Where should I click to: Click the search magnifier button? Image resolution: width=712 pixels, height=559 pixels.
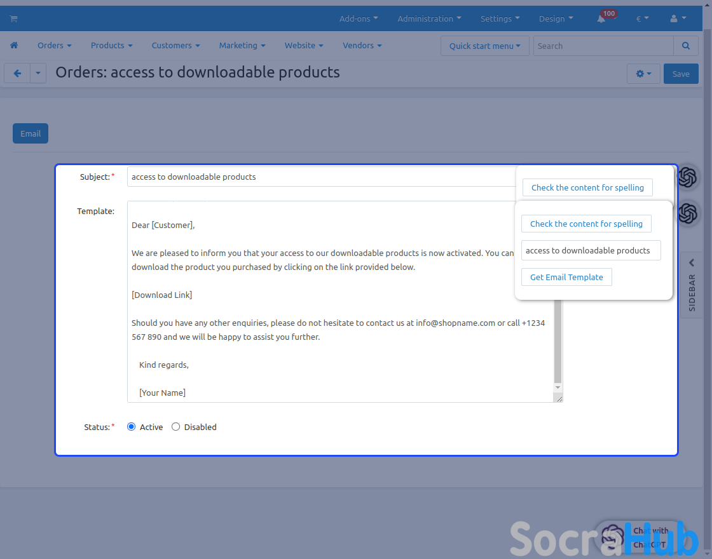click(686, 46)
